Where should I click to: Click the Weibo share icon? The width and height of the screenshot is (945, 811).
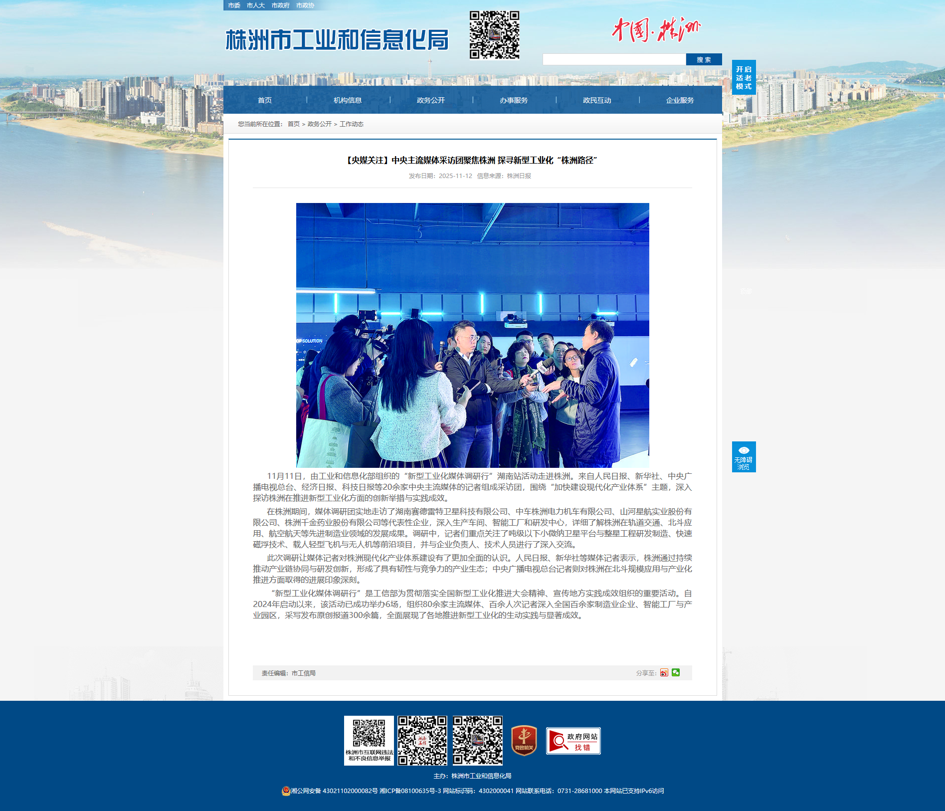pyautogui.click(x=664, y=673)
